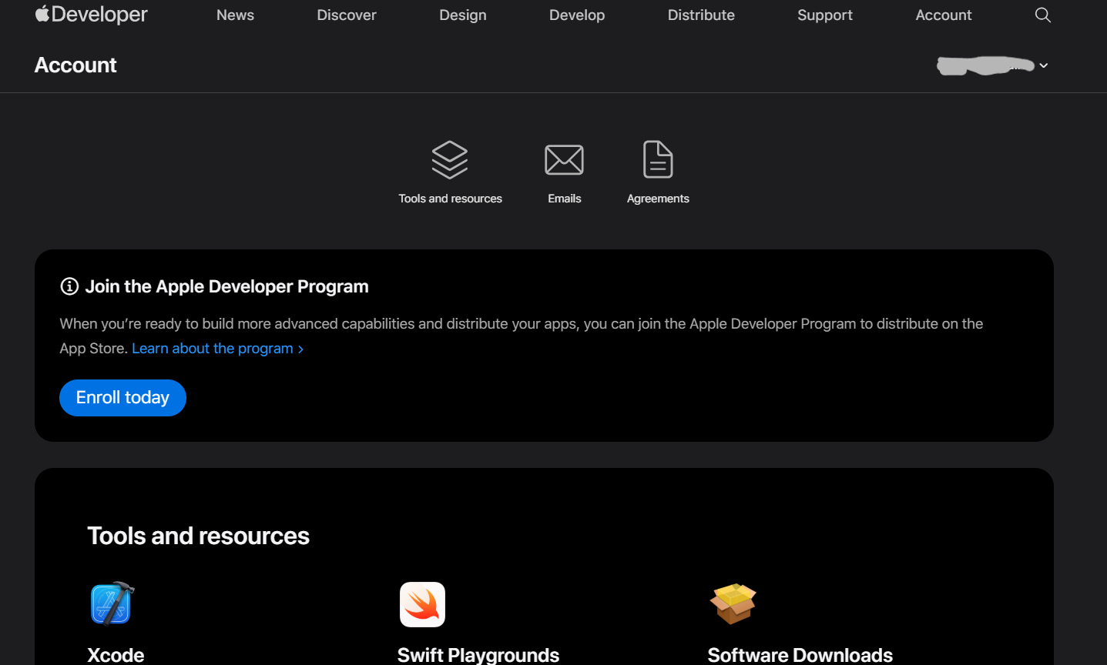Viewport: 1107px width, 665px height.
Task: Open the Design menu
Action: 462,15
